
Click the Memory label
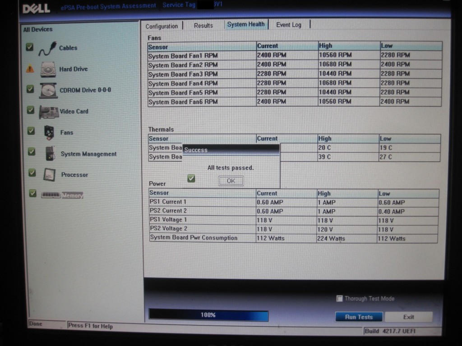click(72, 196)
